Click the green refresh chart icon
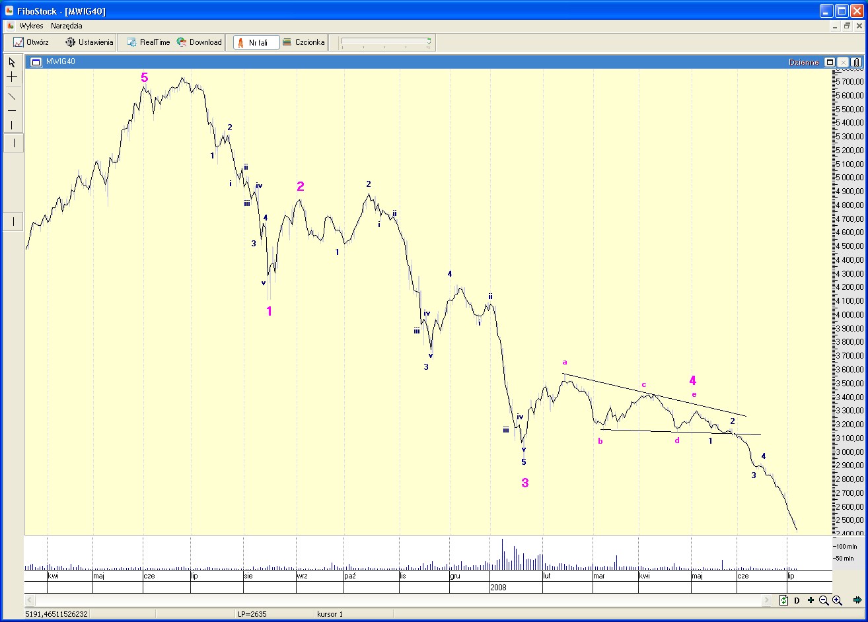868x622 pixels. [x=783, y=600]
